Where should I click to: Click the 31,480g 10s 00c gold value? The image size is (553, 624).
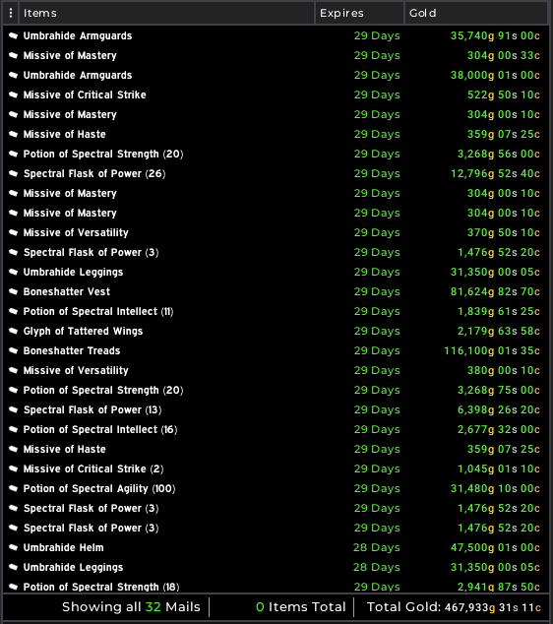coord(495,489)
